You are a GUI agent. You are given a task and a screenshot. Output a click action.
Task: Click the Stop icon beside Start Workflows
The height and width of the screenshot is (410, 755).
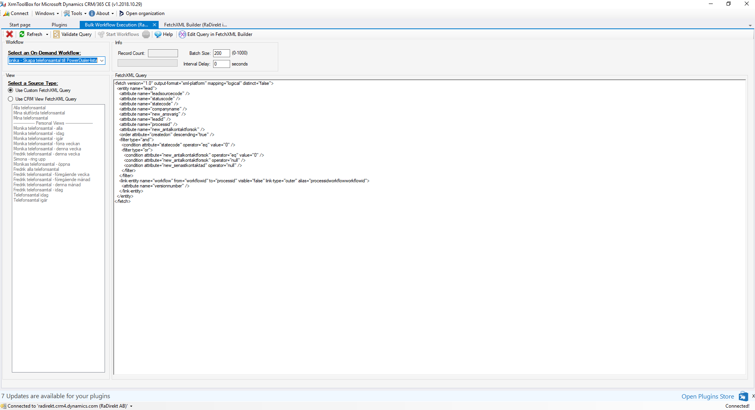146,34
